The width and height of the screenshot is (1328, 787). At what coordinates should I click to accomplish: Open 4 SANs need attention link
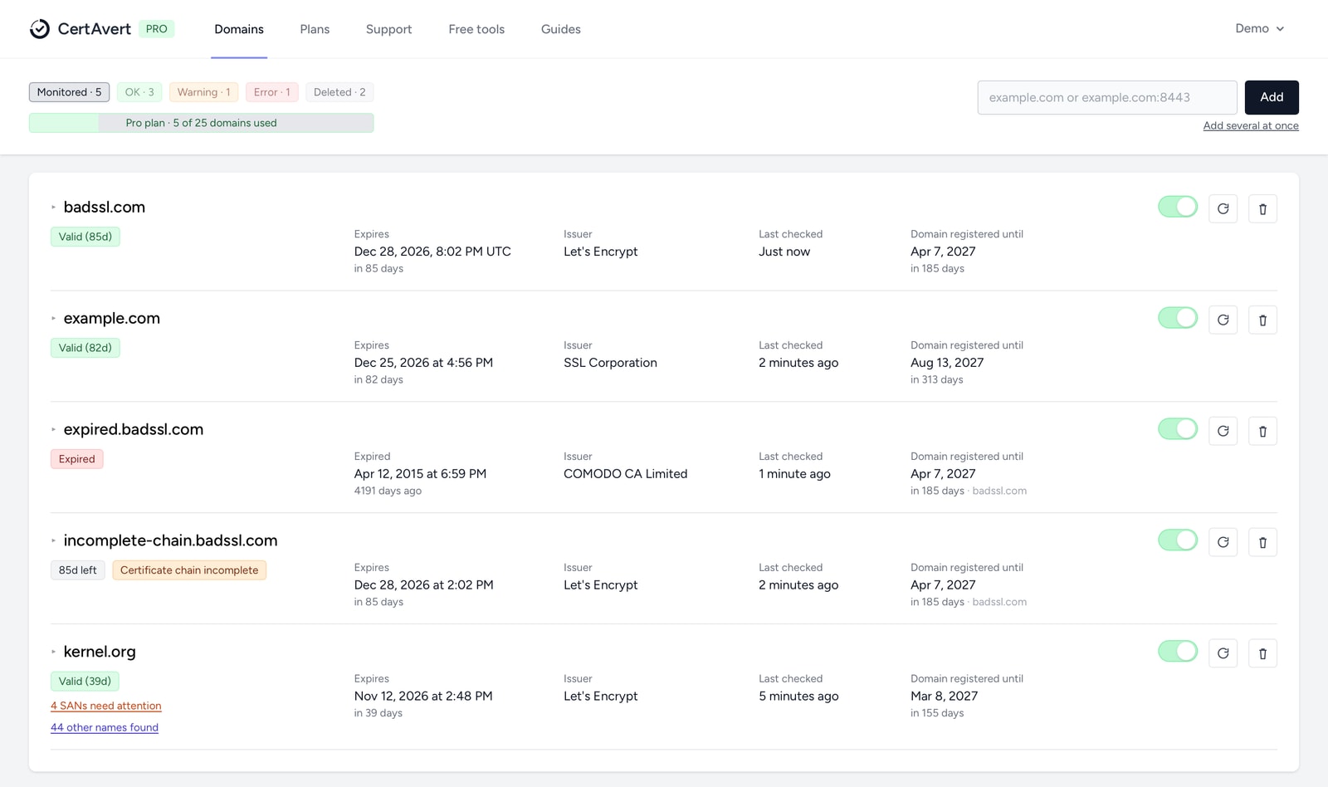click(106, 706)
